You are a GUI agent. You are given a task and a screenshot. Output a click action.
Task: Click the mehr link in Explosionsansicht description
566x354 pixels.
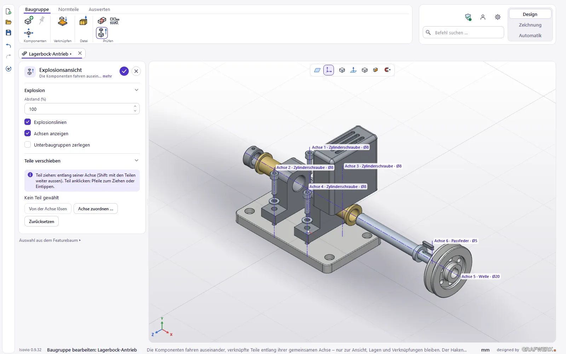click(107, 76)
